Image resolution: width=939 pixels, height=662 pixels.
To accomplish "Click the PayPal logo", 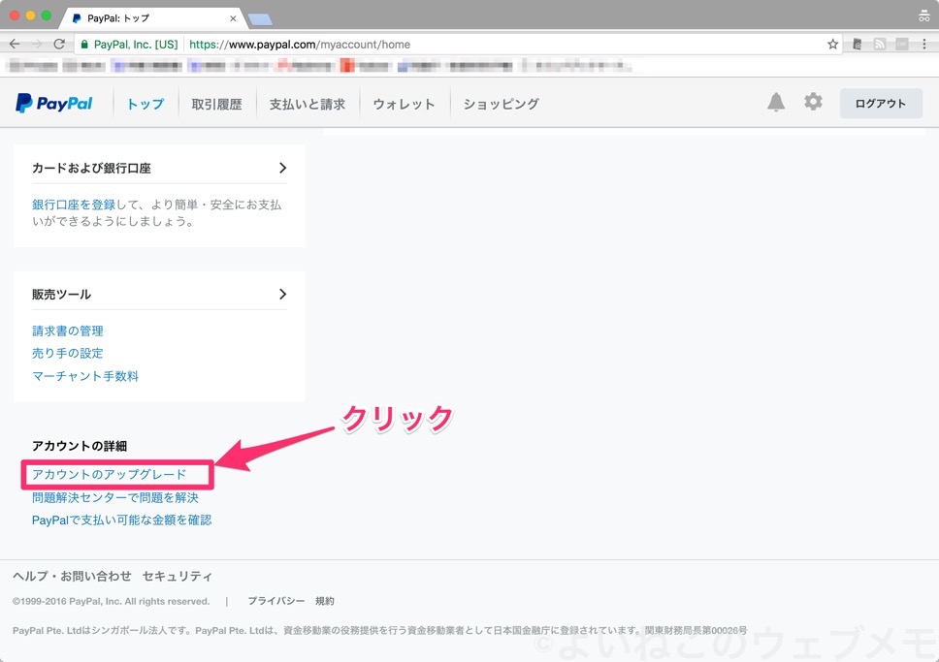I will coord(55,104).
